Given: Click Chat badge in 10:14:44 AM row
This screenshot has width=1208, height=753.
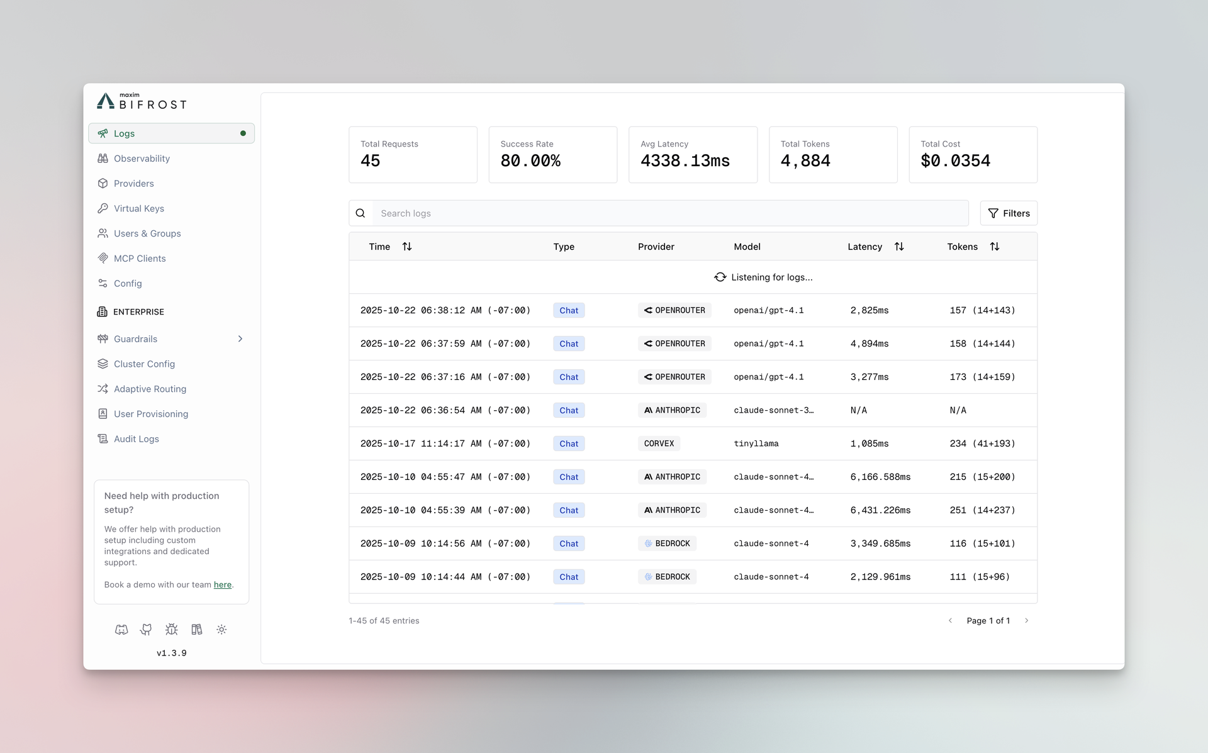Looking at the screenshot, I should [x=569, y=577].
